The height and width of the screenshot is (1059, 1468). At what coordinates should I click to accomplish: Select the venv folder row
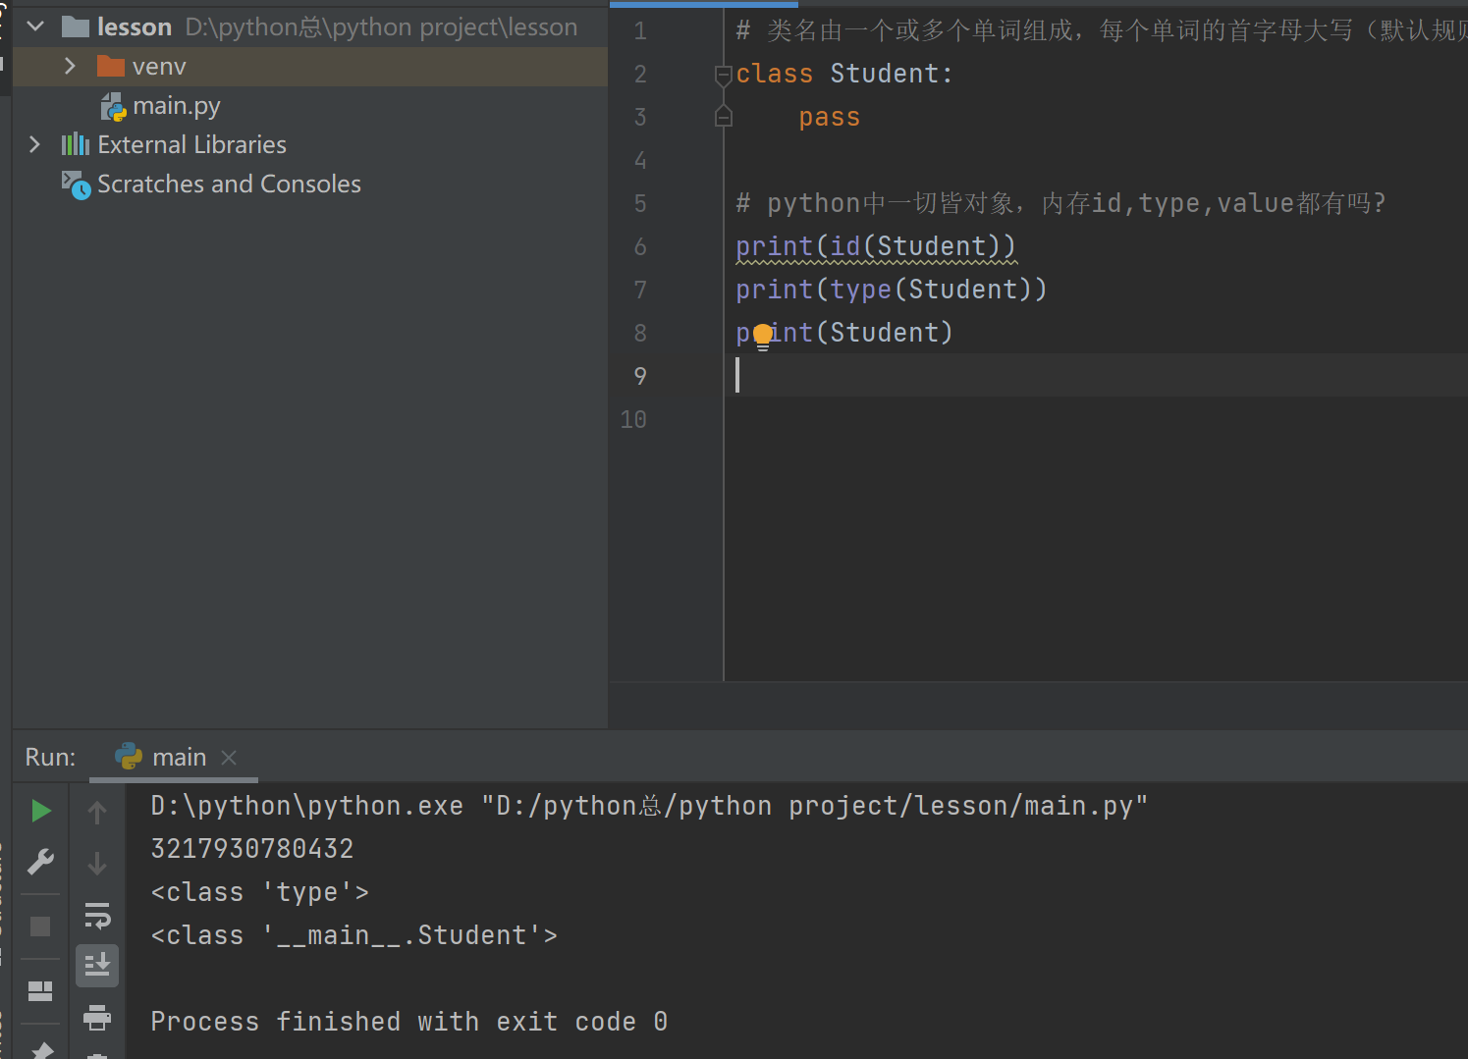(310, 66)
